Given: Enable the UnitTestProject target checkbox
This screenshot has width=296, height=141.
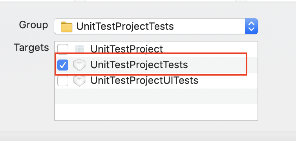Looking at the screenshot, I should 63,49.
